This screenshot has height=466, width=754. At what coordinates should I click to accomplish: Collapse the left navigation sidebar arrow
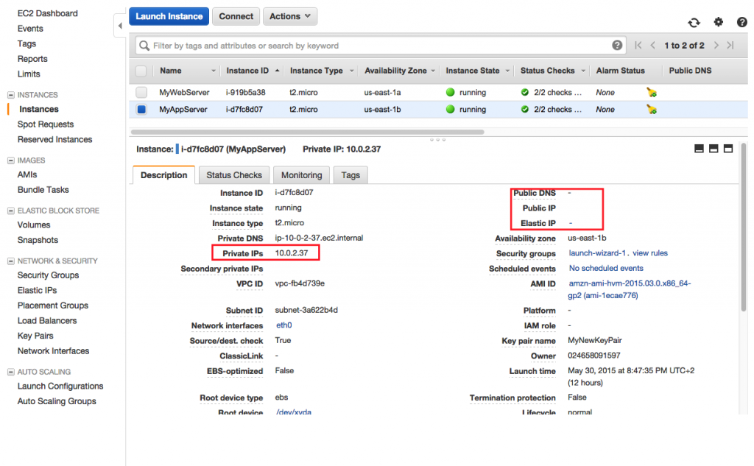tap(120, 27)
